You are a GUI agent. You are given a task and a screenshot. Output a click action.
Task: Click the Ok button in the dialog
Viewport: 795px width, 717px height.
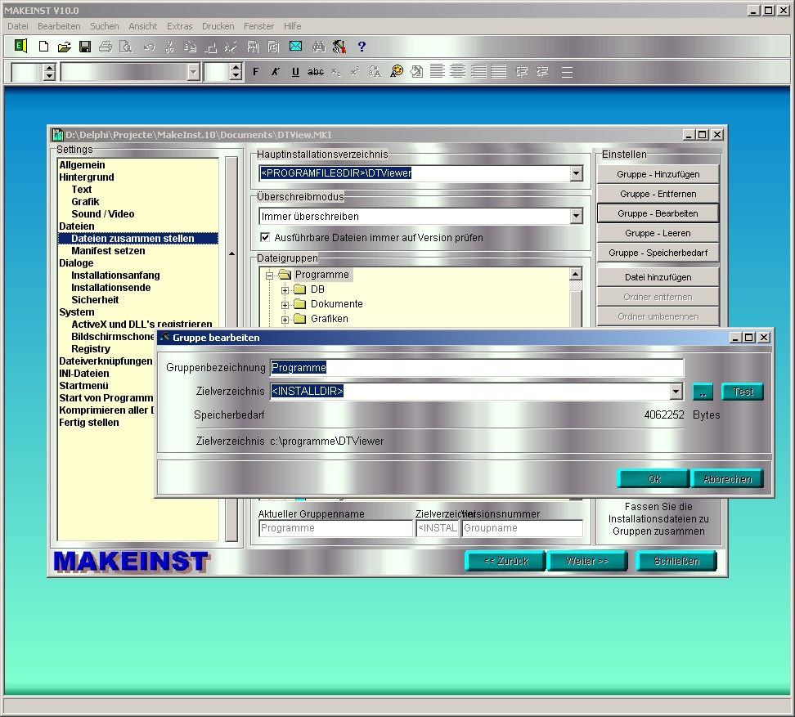click(x=654, y=479)
